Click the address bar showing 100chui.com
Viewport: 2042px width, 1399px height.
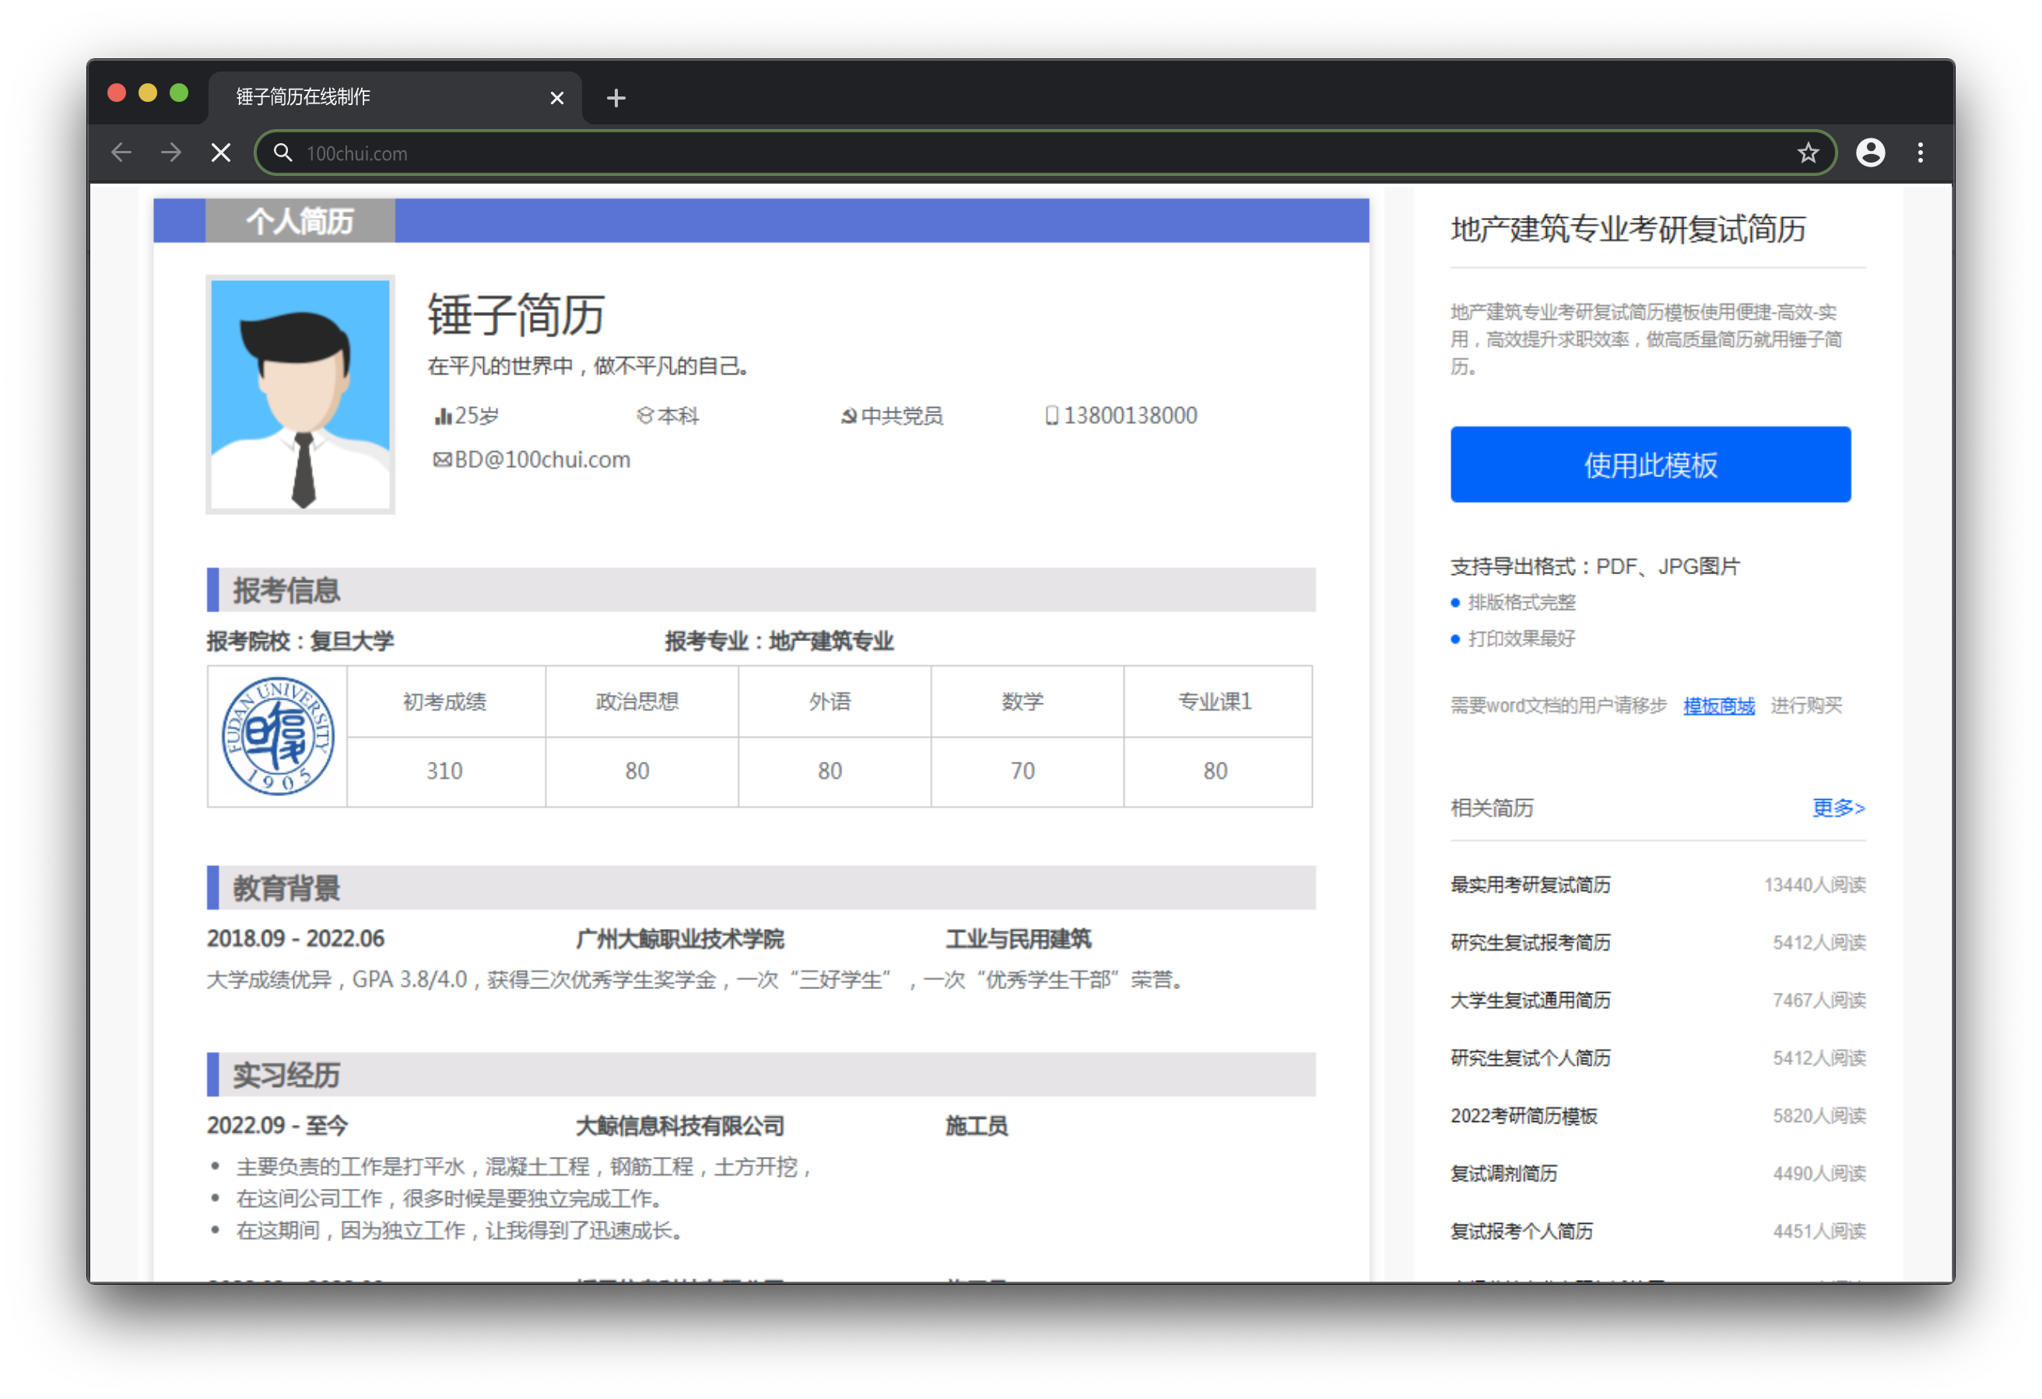point(1046,153)
